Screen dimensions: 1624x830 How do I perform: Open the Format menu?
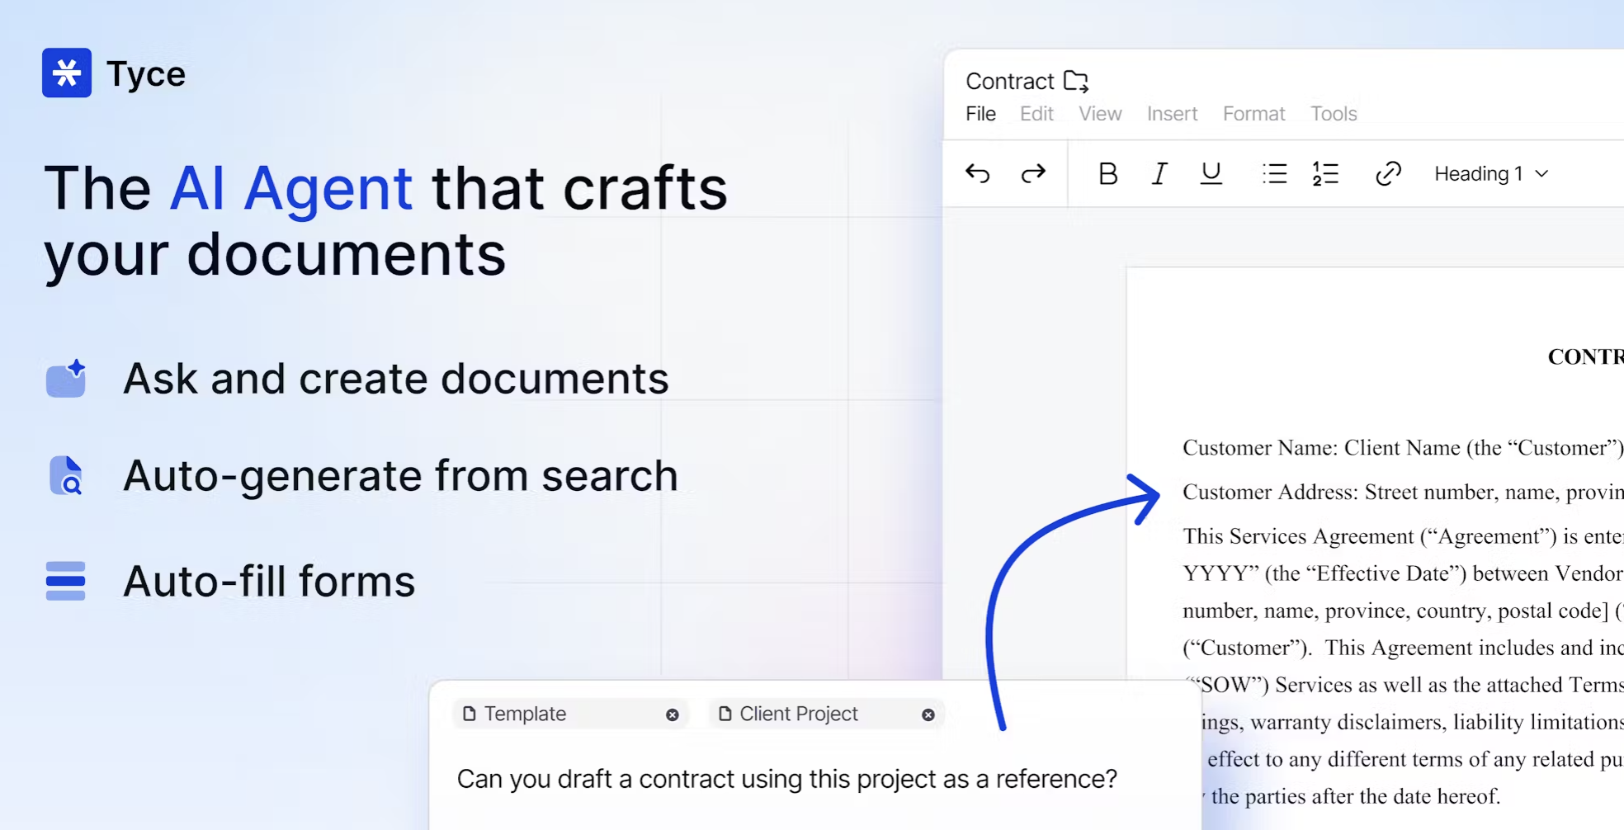pyautogui.click(x=1254, y=114)
